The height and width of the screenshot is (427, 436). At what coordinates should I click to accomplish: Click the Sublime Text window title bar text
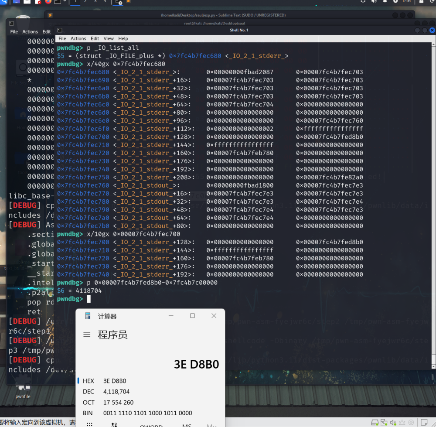[x=223, y=15]
